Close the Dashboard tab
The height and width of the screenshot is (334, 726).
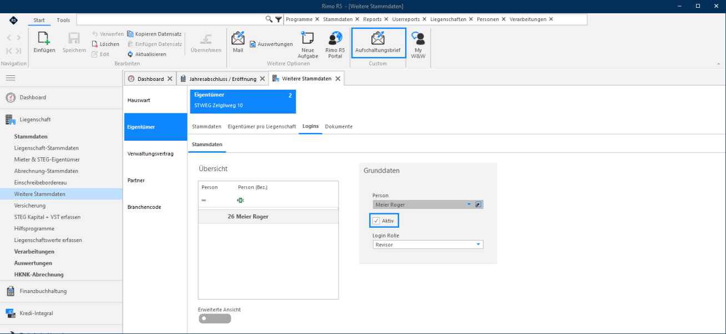pyautogui.click(x=170, y=79)
